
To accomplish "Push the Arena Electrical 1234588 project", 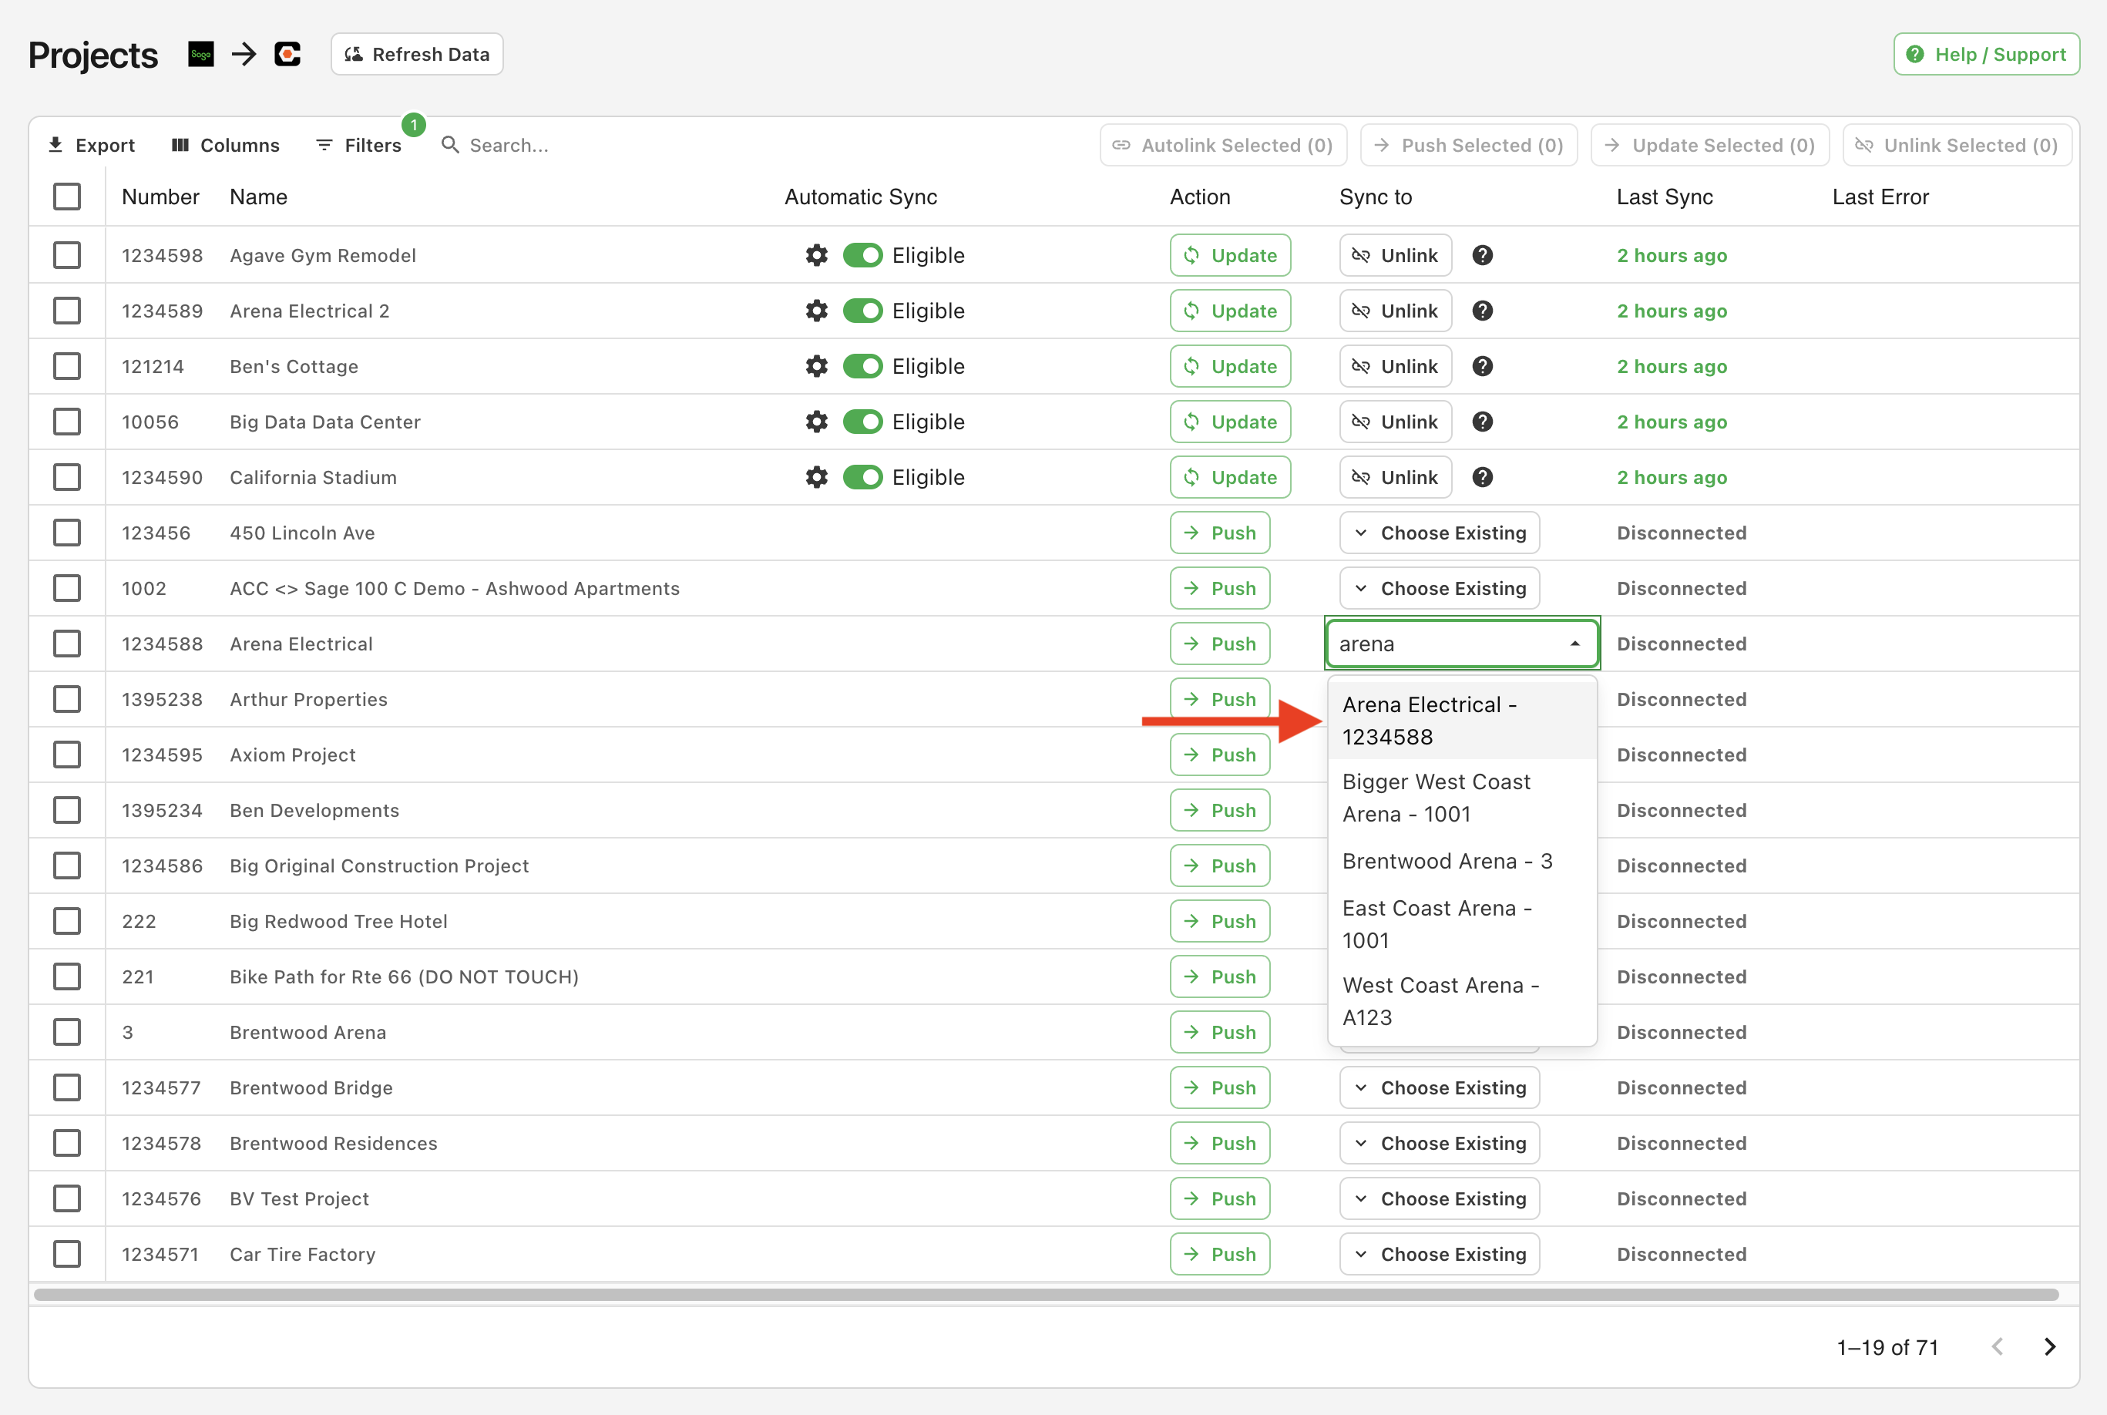I will [x=1220, y=644].
